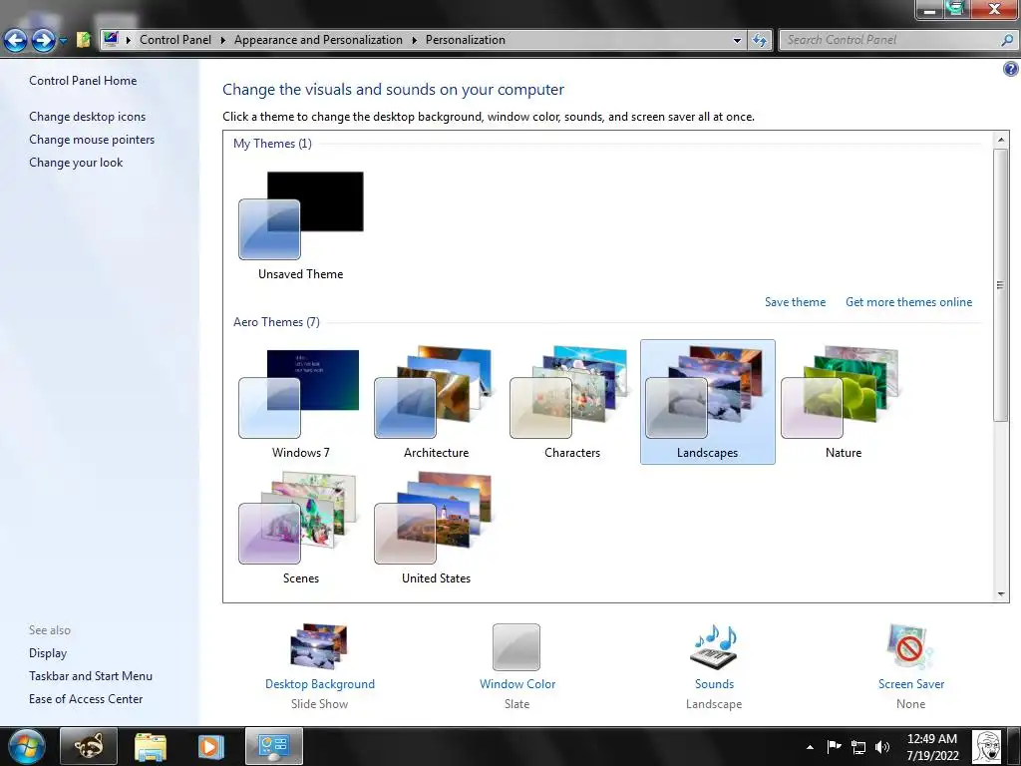Expand the arrow before Control Panel breadcrumb

point(129,40)
